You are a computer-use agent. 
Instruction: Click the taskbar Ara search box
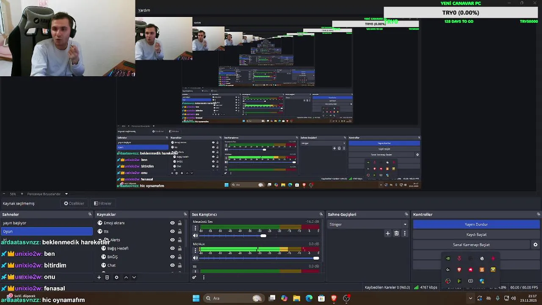point(234,298)
